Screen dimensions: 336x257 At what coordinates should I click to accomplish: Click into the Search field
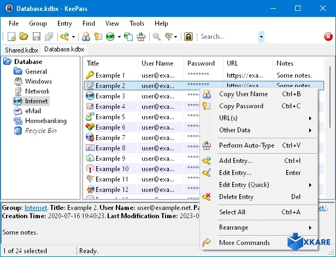tap(228, 37)
